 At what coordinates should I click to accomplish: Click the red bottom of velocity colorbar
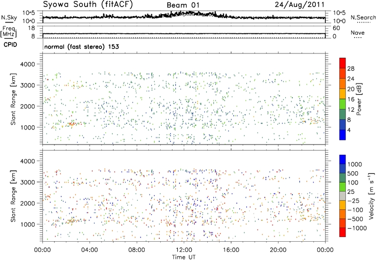pyautogui.click(x=343, y=232)
